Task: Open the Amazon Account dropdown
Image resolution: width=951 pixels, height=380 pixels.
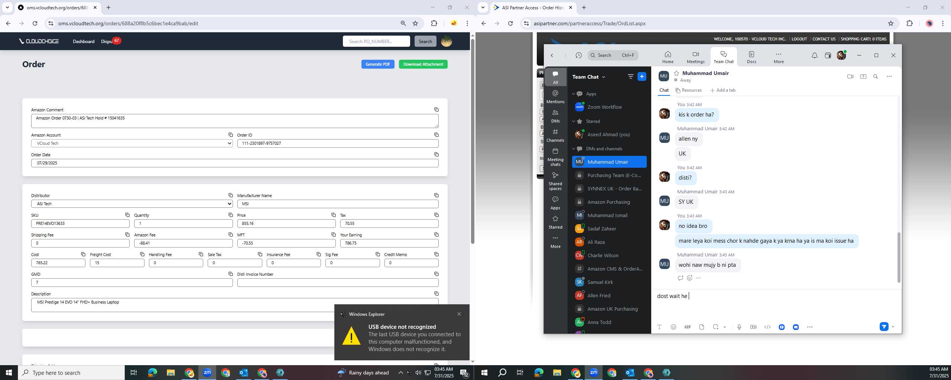Action: click(x=132, y=143)
